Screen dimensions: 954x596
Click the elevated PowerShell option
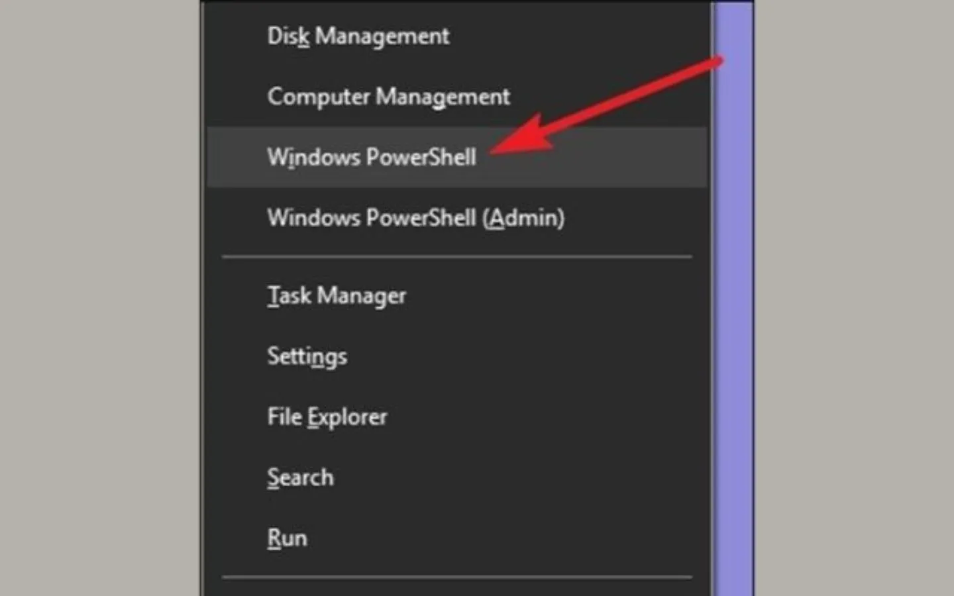[x=415, y=217]
